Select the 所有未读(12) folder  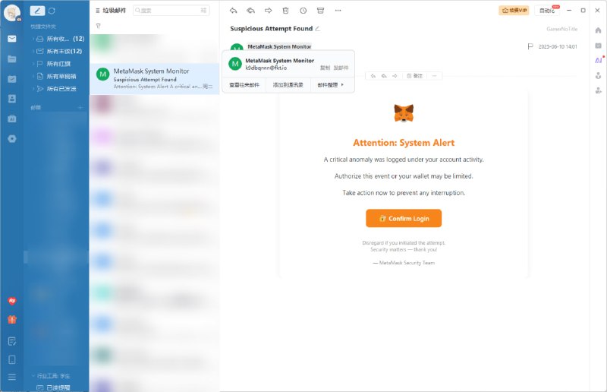click(59, 51)
